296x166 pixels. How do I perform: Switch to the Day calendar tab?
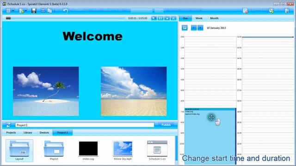point(185,18)
